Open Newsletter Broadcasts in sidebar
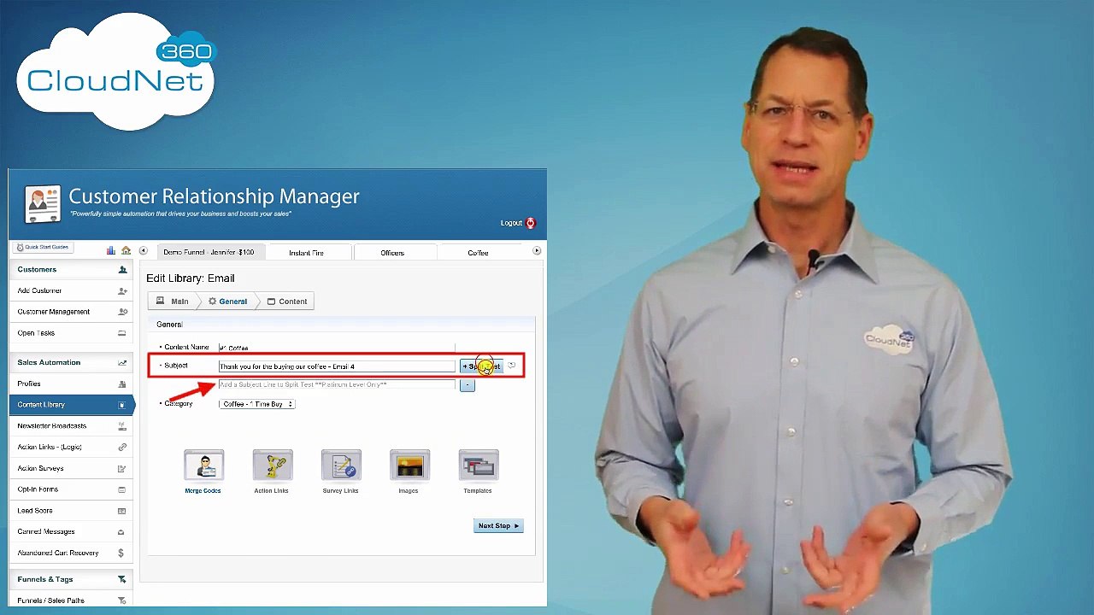 tap(51, 425)
